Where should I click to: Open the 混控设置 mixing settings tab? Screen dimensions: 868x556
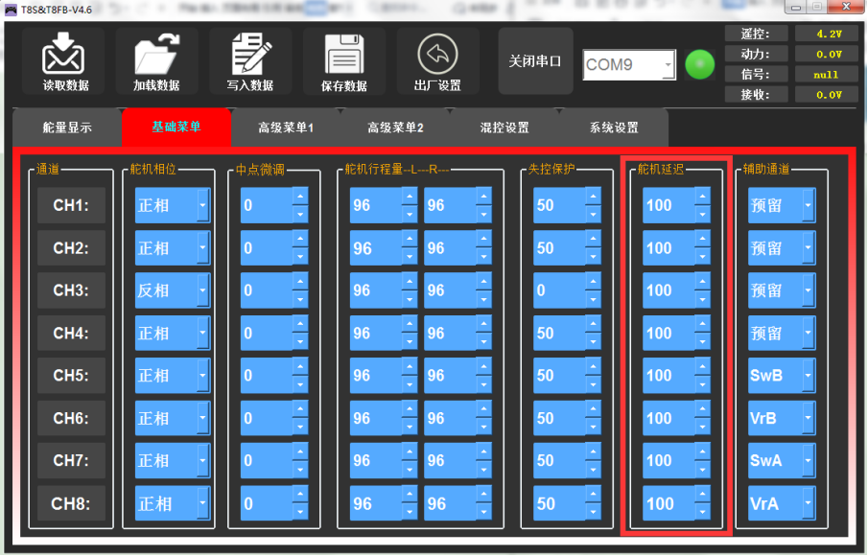tap(504, 127)
